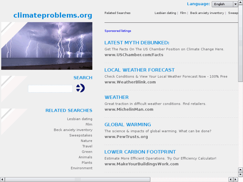The width and height of the screenshot is (243, 182).
Task: Visit www.MichelinMan.com
Action: [129, 109]
